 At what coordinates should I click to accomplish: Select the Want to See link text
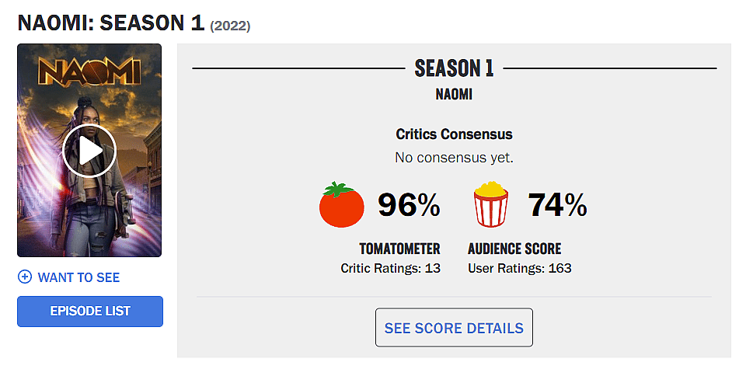point(78,277)
